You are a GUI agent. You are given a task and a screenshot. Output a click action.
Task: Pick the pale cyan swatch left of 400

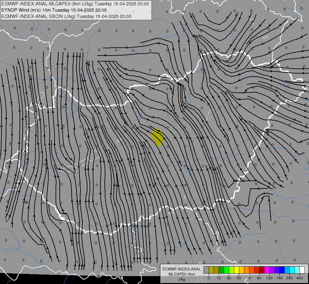tap(297, 270)
